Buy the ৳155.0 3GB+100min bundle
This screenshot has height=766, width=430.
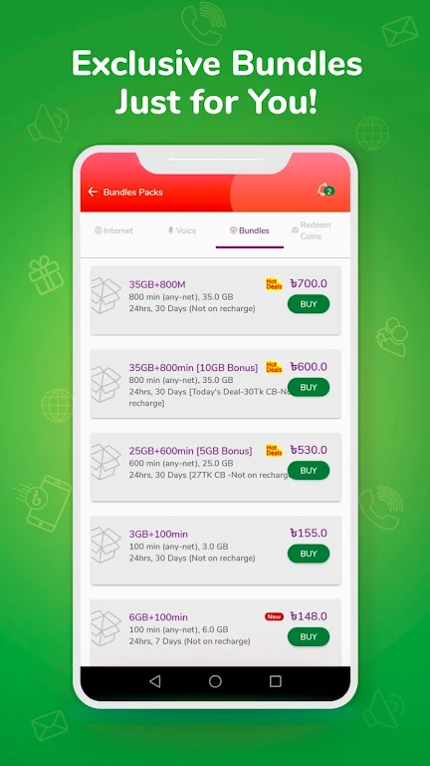click(309, 554)
